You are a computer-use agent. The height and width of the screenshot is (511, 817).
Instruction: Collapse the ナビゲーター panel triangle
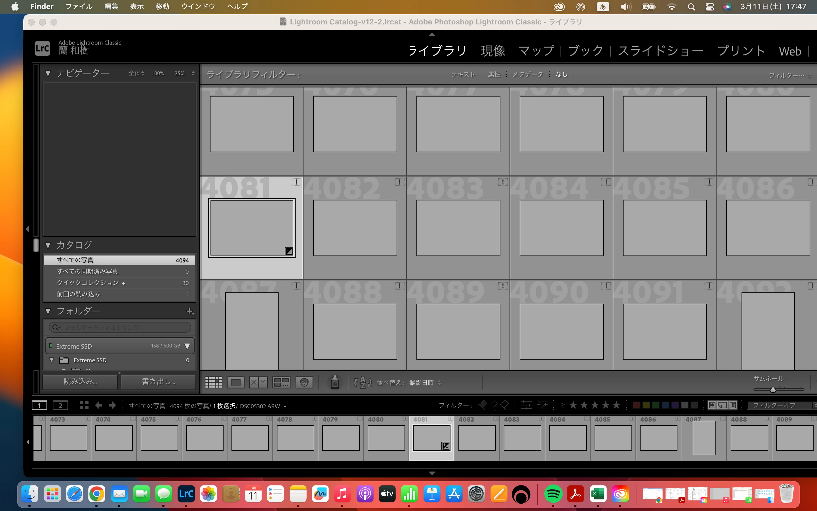pos(48,73)
